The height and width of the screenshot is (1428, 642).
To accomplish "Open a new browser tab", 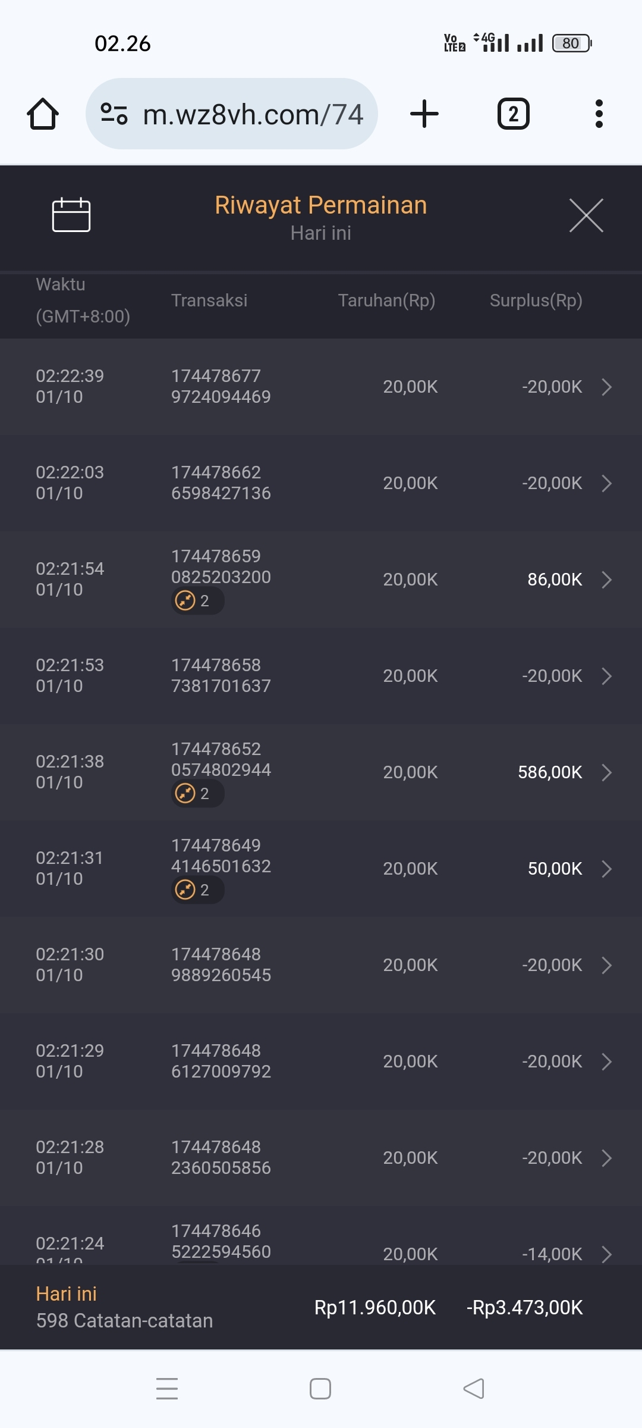I will (424, 114).
